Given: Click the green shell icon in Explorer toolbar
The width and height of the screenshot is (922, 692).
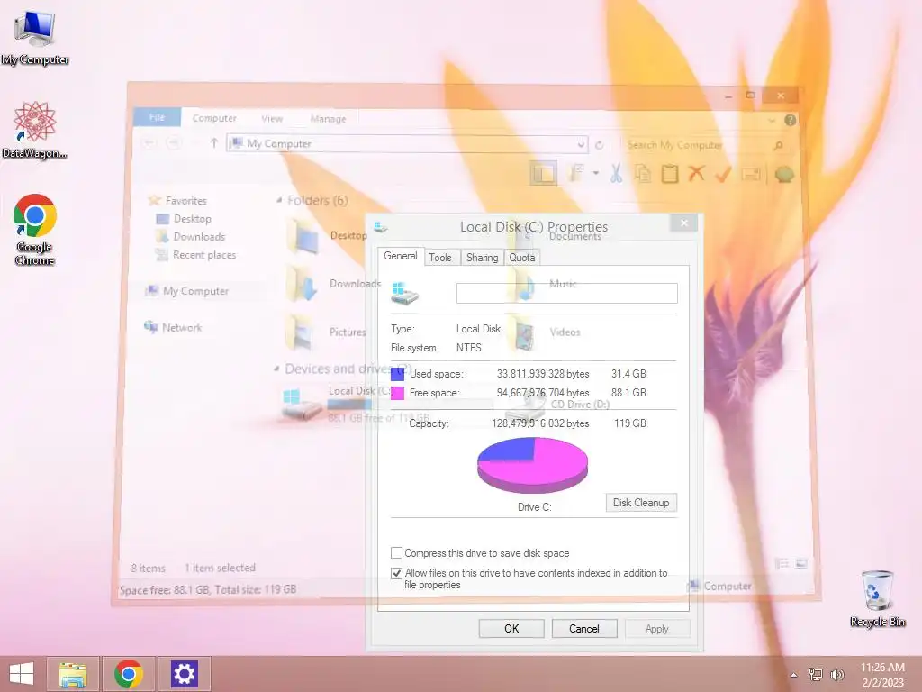Looking at the screenshot, I should (784, 174).
